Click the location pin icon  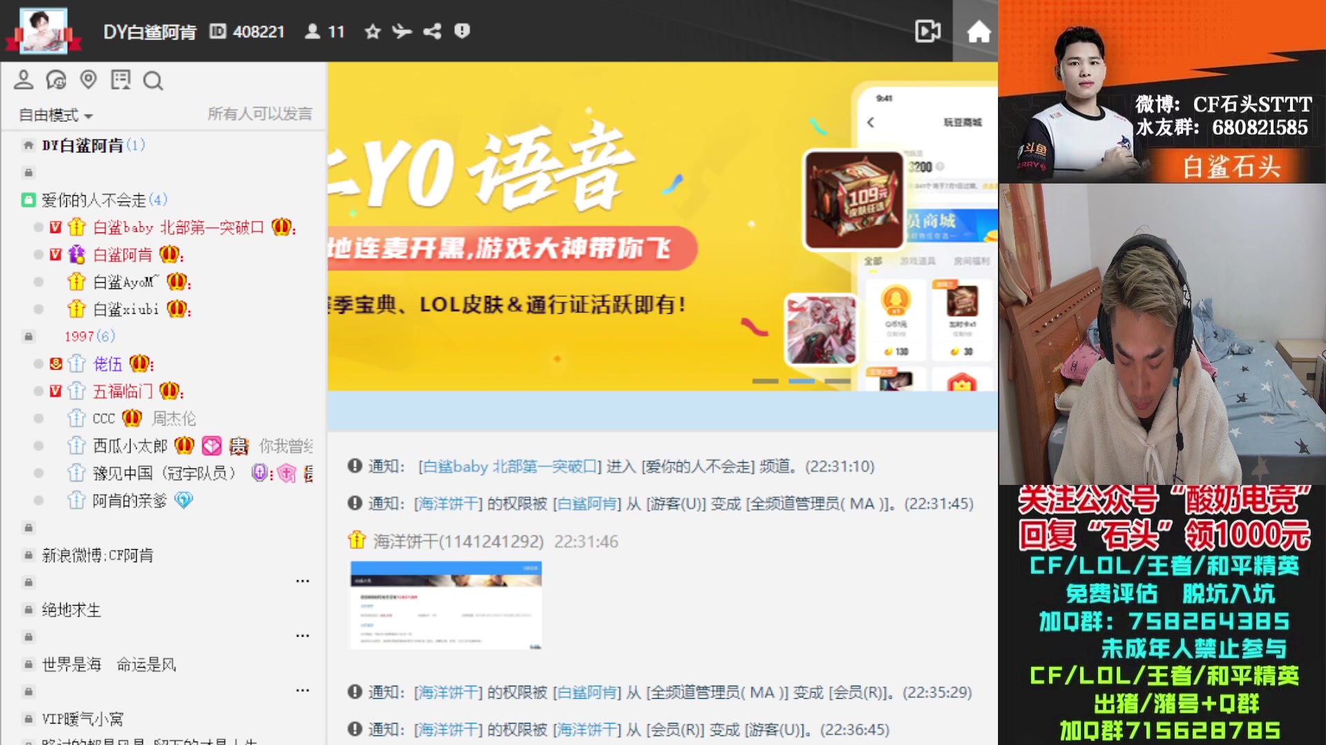[88, 80]
